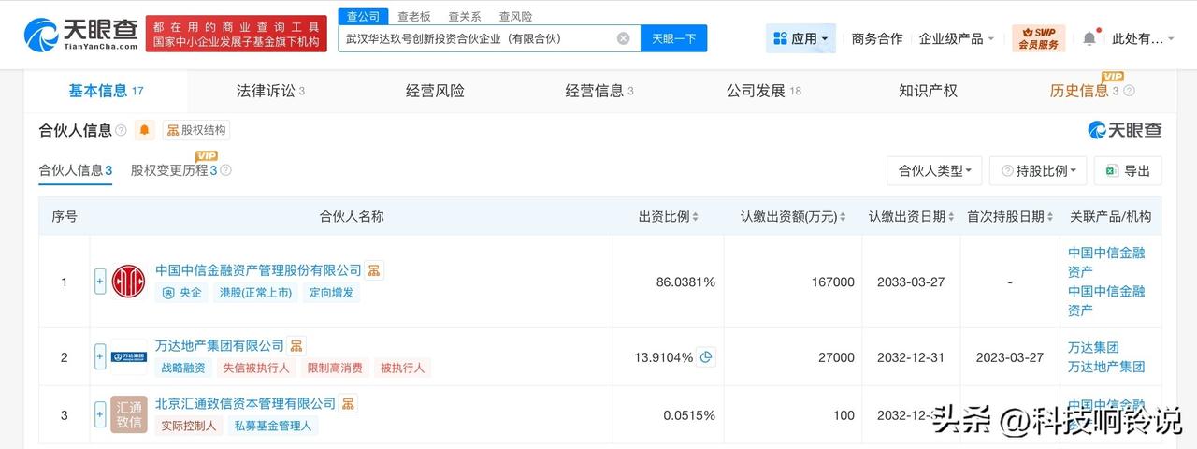Open pie chart icon next to 13.9104%
1197x449 pixels.
[706, 356]
